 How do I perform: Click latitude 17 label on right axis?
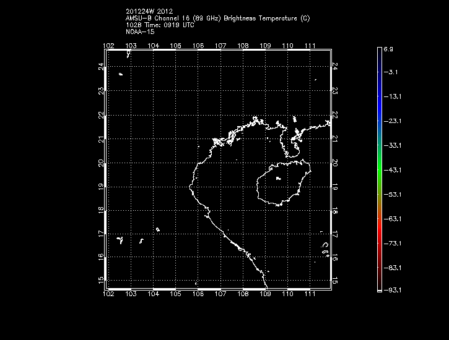335,234
